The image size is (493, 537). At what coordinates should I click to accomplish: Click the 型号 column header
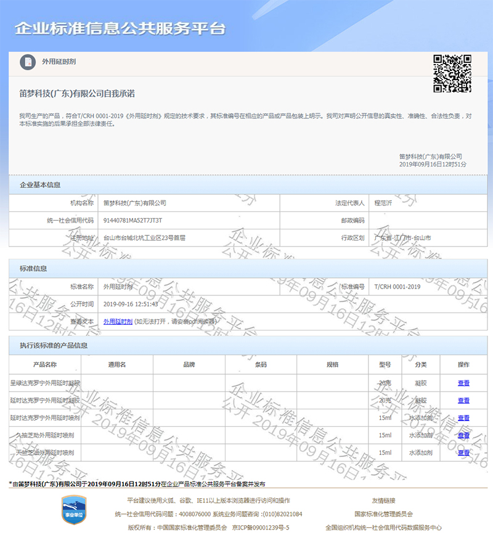point(385,365)
